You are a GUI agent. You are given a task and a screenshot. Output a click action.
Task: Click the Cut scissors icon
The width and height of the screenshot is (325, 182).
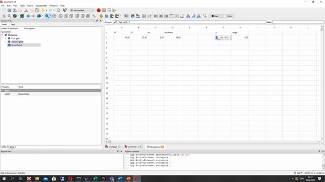click(x=26, y=10)
